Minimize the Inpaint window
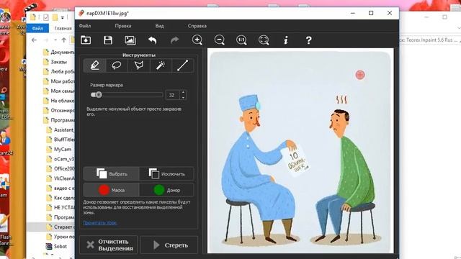This screenshot has height=259, width=461. coord(353,13)
